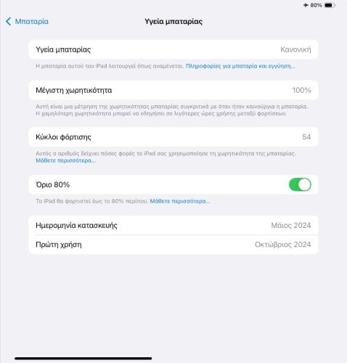347x363 pixels.
Task: Select the Υγεία μπαταρίας row
Action: (x=173, y=49)
